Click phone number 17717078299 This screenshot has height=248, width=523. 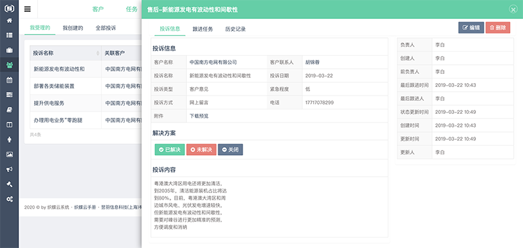pos(319,103)
